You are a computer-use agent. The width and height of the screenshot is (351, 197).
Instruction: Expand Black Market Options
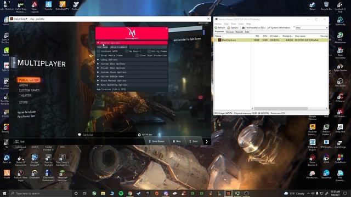point(132,80)
